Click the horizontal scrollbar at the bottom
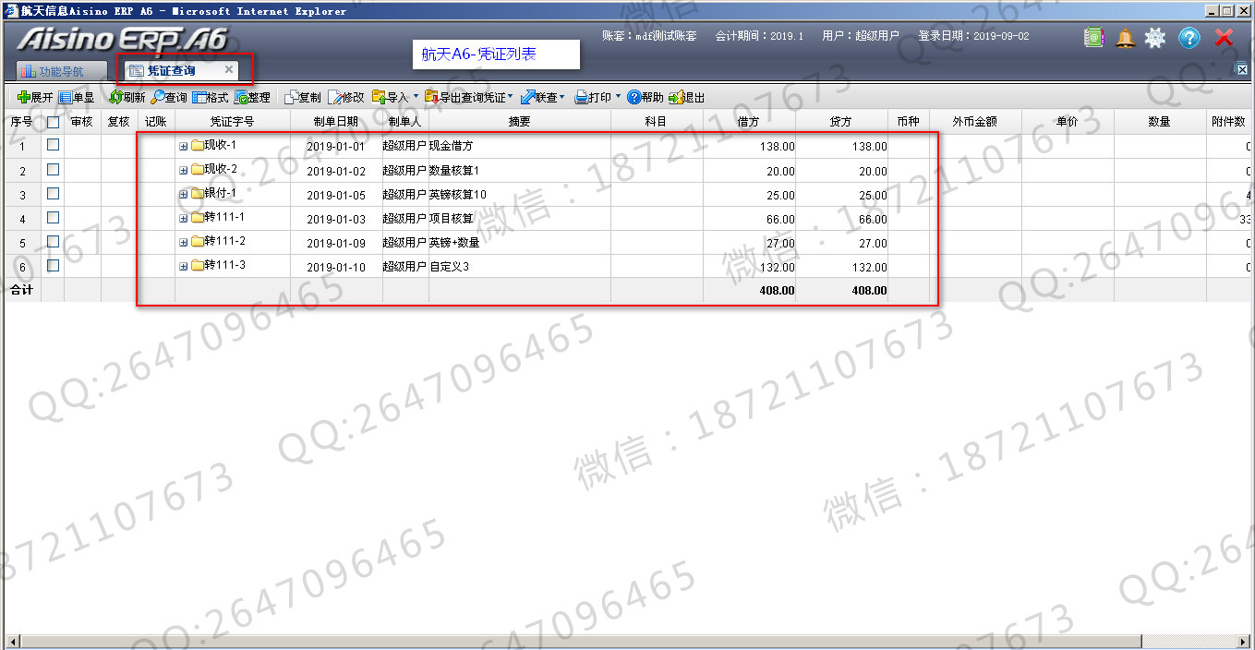This screenshot has height=650, width=1255. [x=627, y=642]
